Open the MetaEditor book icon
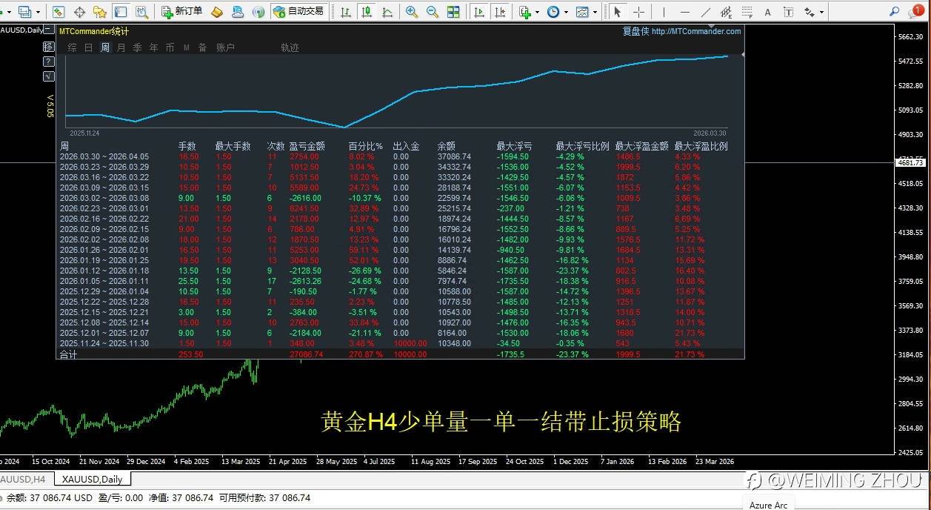Viewport: 931px width, 510px height. [x=217, y=12]
